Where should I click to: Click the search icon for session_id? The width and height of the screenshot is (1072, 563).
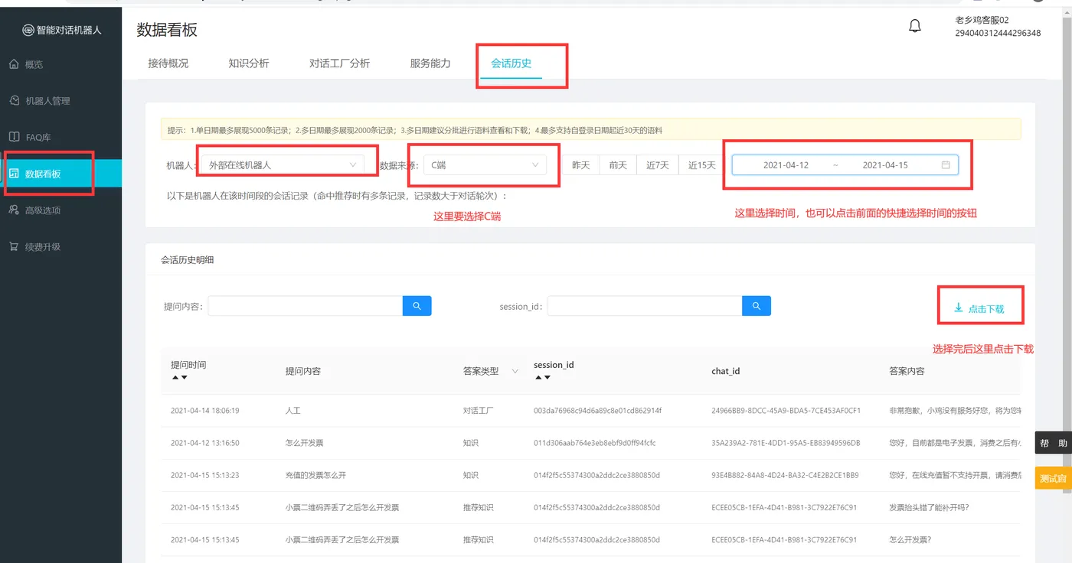click(x=757, y=306)
